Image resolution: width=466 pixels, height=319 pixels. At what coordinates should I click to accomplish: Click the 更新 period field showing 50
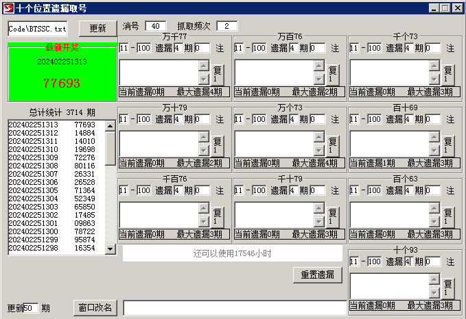tap(30, 308)
